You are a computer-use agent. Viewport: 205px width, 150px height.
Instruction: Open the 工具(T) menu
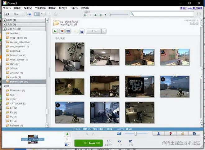(x=74, y=8)
